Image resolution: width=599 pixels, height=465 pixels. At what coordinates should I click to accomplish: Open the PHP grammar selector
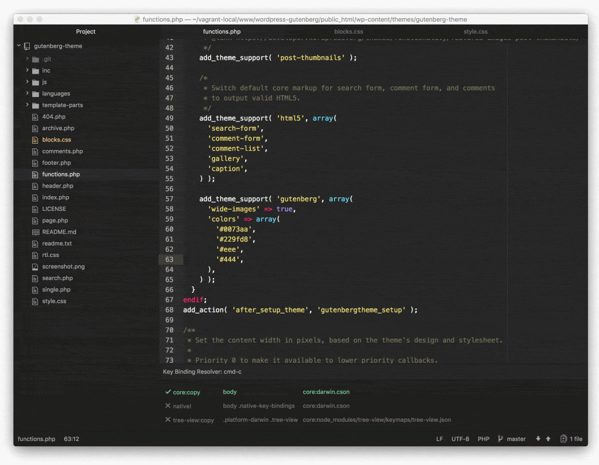(483, 439)
